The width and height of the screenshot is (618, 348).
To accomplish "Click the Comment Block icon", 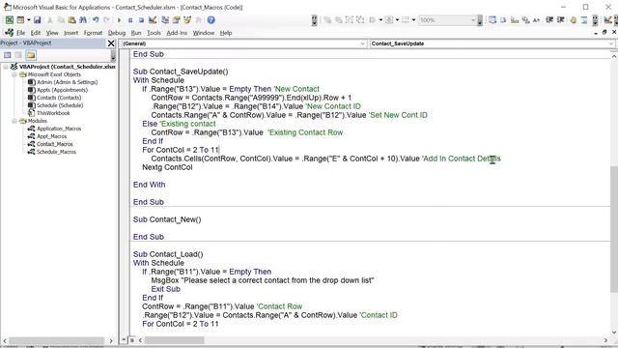I will (584, 20).
